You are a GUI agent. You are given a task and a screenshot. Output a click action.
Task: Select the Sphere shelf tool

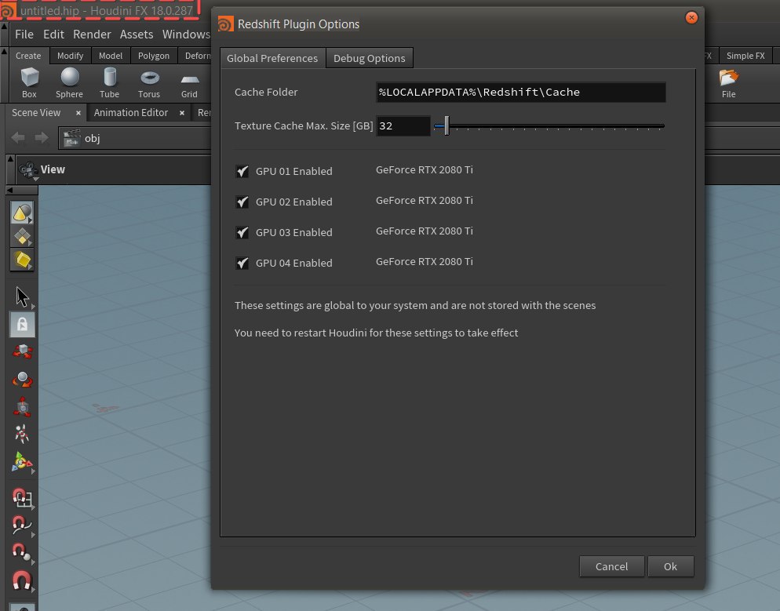tap(69, 83)
